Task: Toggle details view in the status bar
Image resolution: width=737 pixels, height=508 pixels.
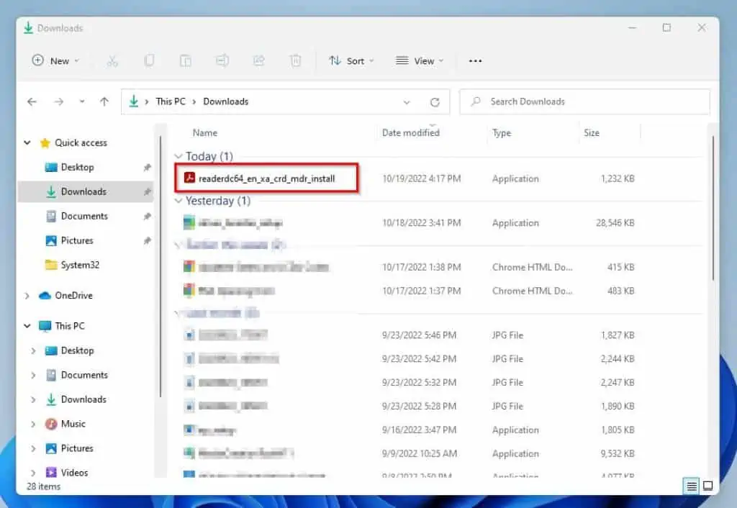Action: click(690, 486)
